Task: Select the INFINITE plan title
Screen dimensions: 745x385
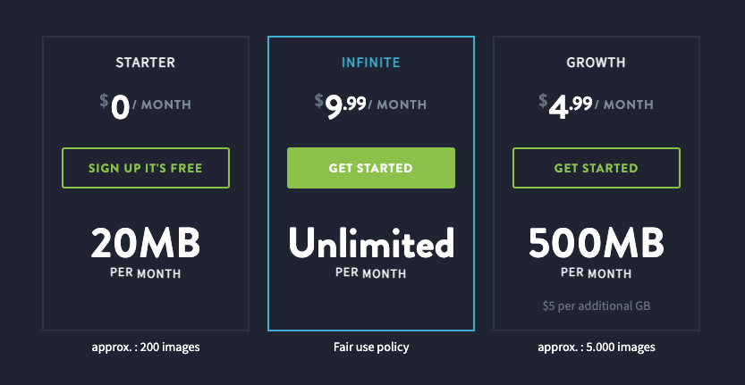Action: (x=370, y=63)
